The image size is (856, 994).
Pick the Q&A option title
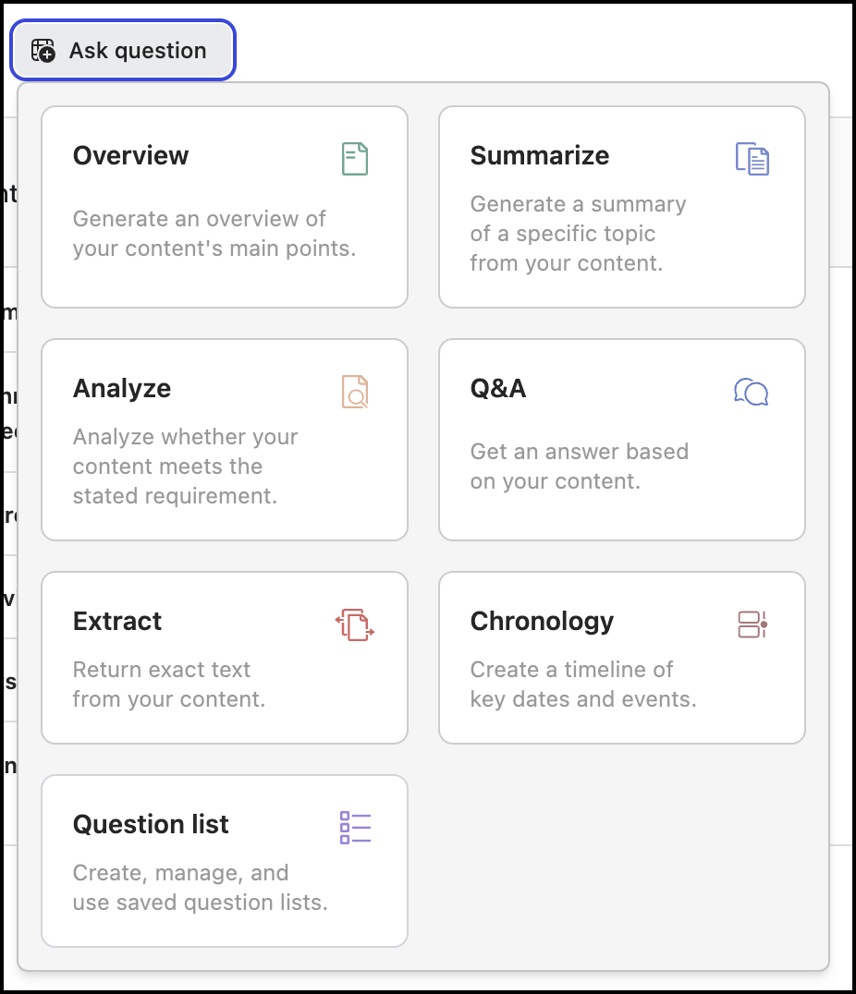pos(498,388)
